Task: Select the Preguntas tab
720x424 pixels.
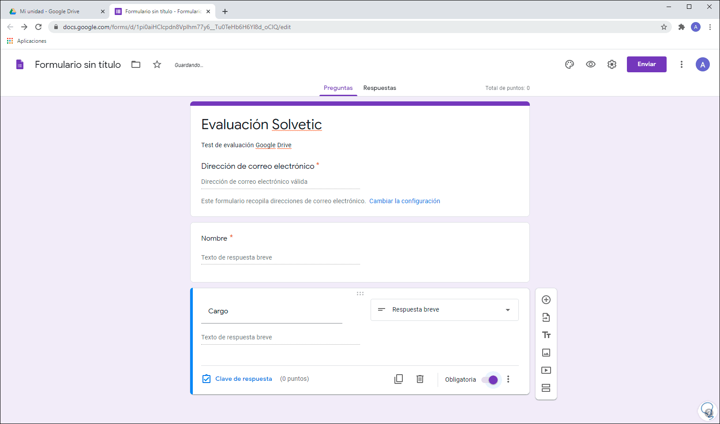Action: pyautogui.click(x=338, y=88)
